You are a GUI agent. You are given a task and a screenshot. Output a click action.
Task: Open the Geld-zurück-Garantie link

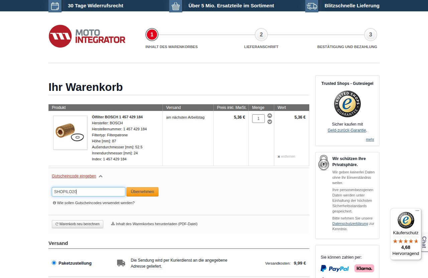pos(347,130)
